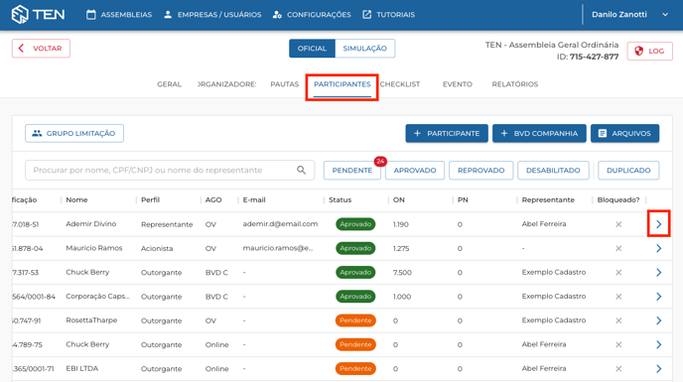The height and width of the screenshot is (382, 683).
Task: Switch to the Geral tab
Action: coord(169,84)
